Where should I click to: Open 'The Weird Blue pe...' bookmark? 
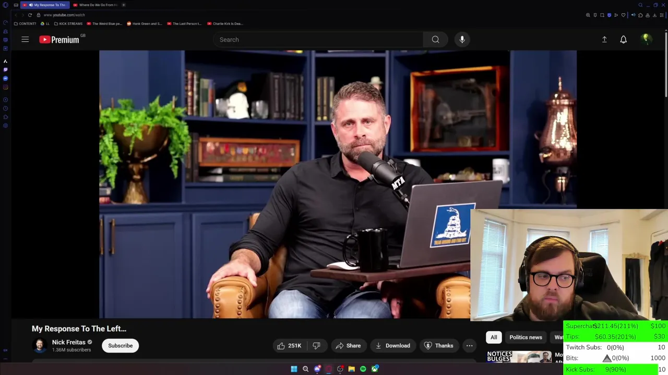pyautogui.click(x=105, y=23)
